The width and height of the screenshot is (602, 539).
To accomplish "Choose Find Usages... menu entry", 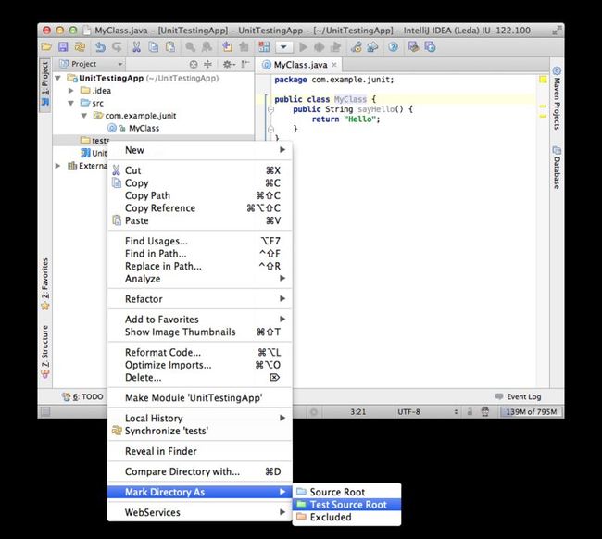I will (200, 241).
